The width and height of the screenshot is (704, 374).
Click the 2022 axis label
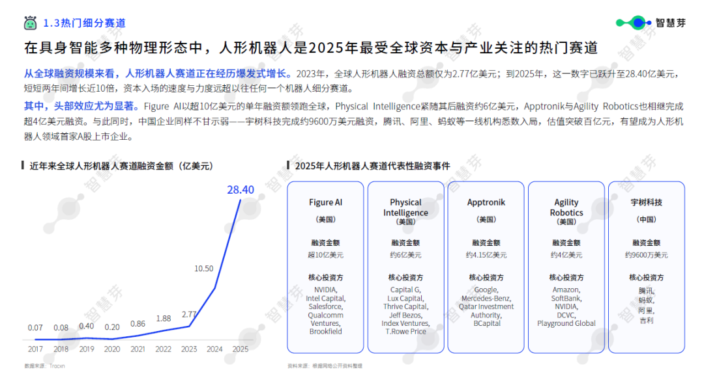[x=164, y=349]
